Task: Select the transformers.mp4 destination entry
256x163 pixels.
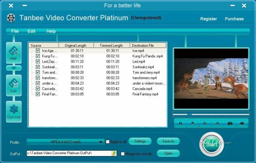Action: coord(145,78)
